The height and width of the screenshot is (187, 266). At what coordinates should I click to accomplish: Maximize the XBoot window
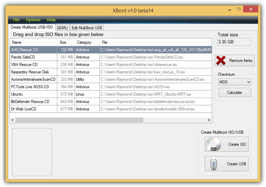239,9
